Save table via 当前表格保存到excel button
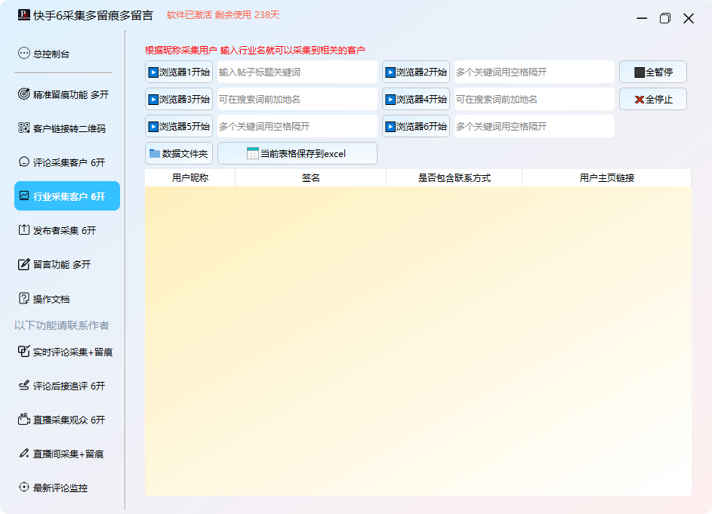The height and width of the screenshot is (514, 712). [x=297, y=153]
